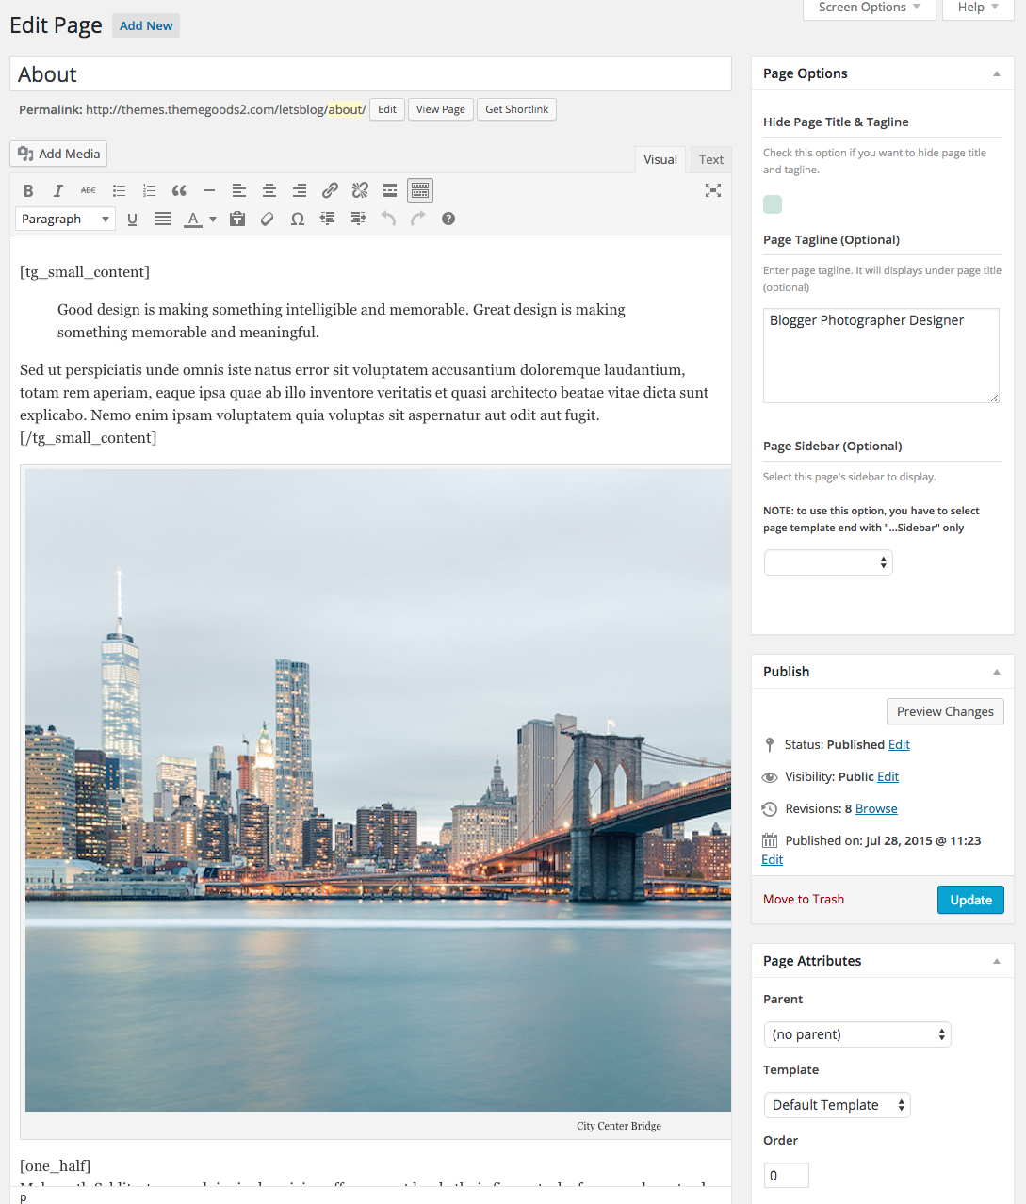Screen dimensions: 1026x1204
Task: Open the text color picker arrow
Action: pyautogui.click(x=212, y=219)
